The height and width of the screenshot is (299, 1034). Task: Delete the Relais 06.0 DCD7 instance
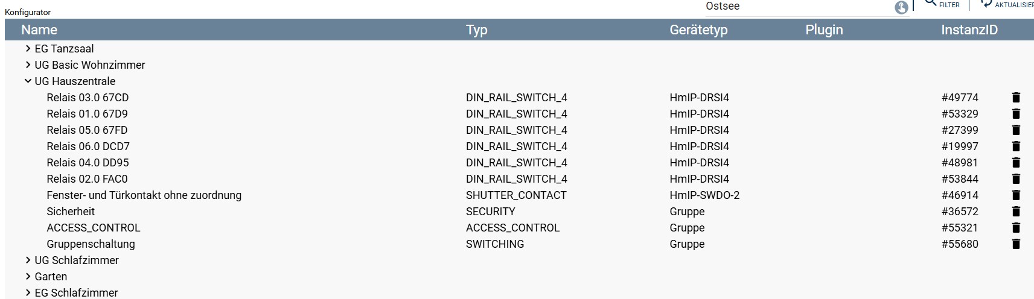point(1016,146)
